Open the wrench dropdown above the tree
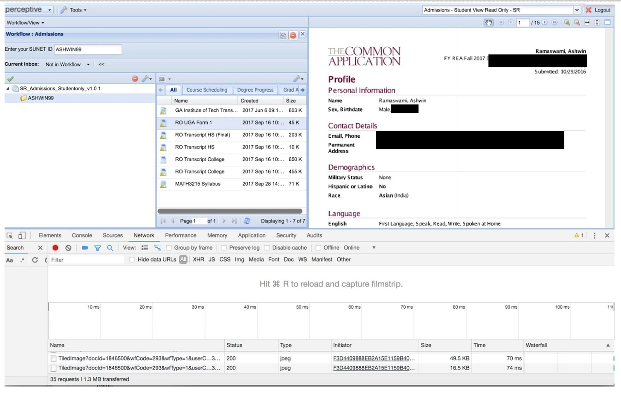Viewport: 621px width, 393px height. pos(147,79)
